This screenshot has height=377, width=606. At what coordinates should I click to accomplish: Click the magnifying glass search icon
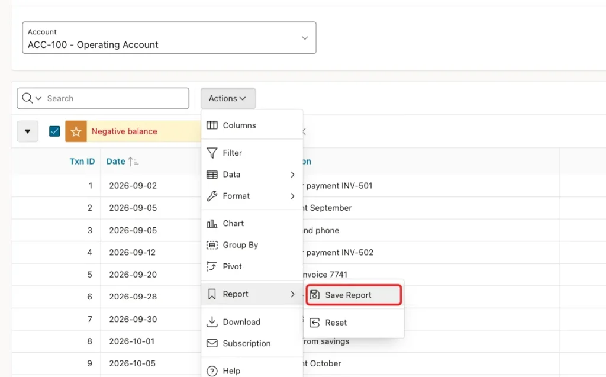[27, 98]
